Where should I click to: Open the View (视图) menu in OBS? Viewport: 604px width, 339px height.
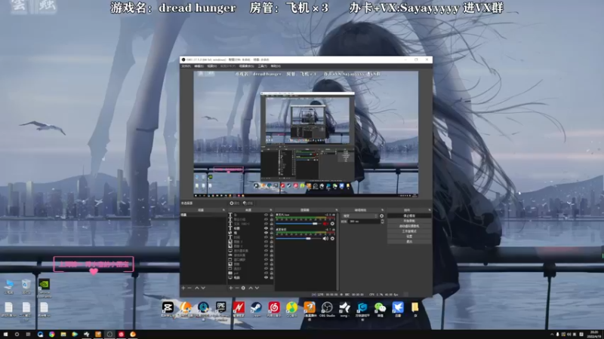tap(212, 66)
